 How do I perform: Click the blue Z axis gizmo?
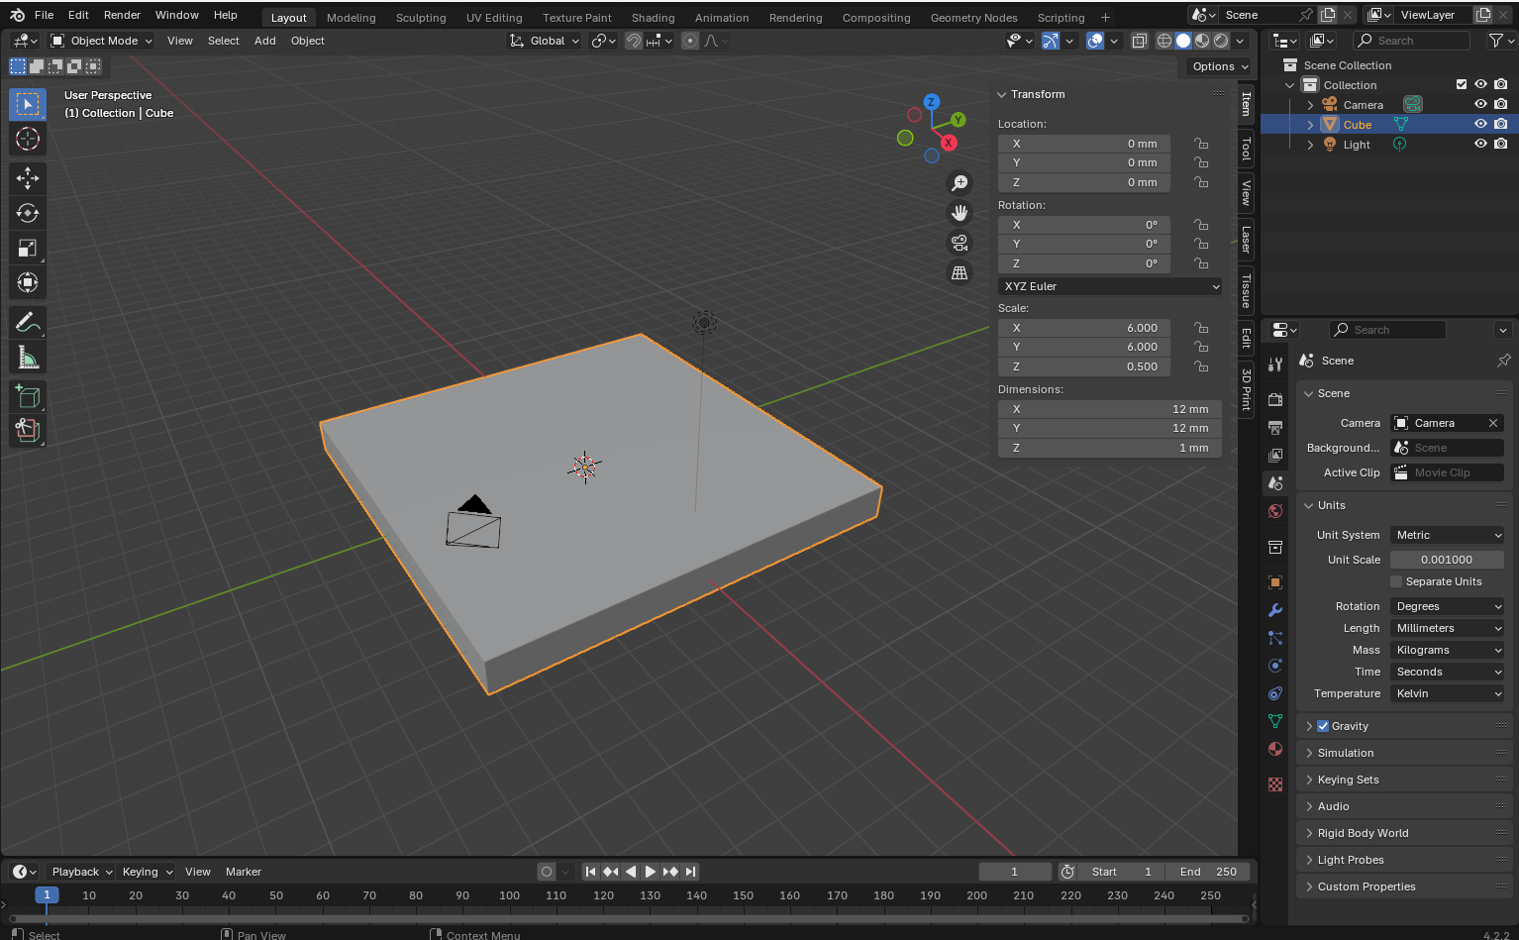(931, 101)
